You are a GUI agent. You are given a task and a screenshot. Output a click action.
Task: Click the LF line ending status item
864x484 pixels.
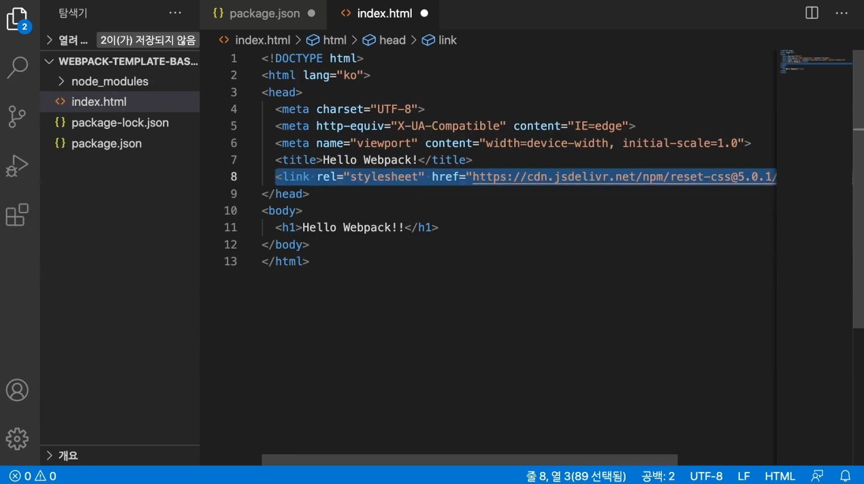click(743, 476)
